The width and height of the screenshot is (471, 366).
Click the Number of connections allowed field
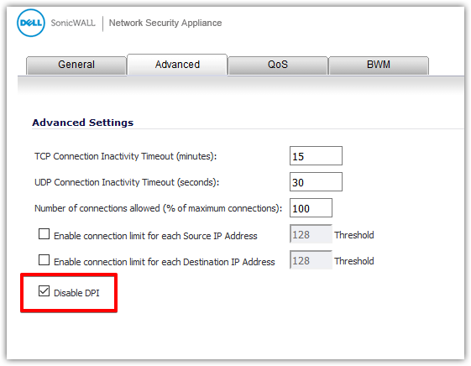coord(311,208)
